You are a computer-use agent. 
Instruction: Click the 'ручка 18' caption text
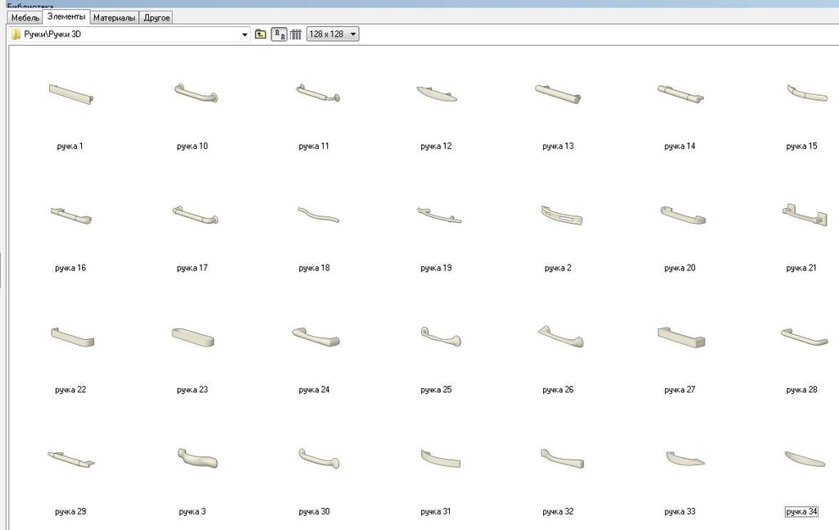tap(314, 268)
